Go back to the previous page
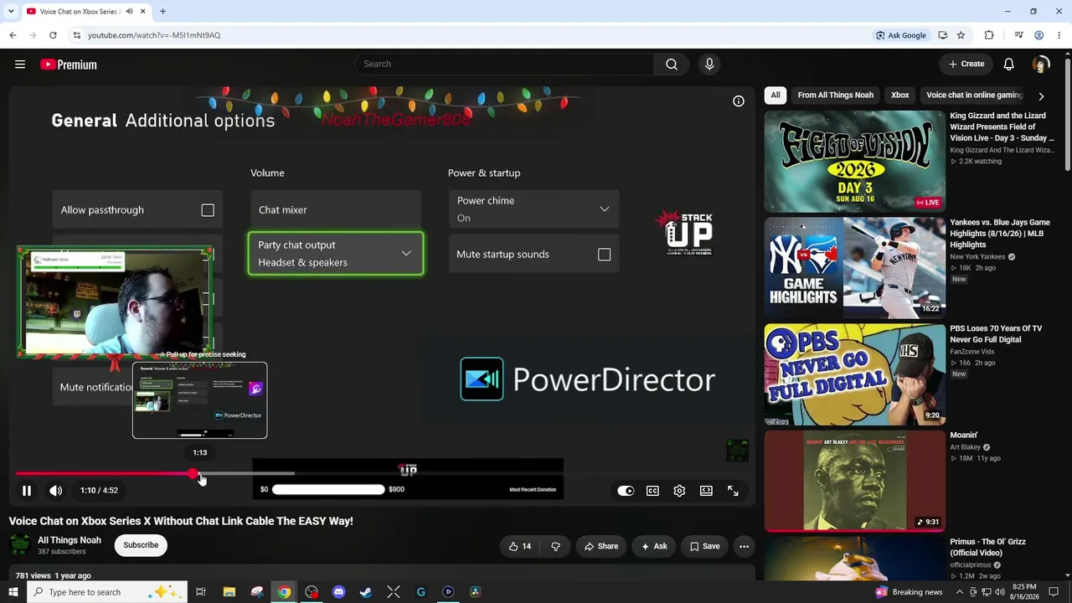This screenshot has width=1072, height=603. coord(13,35)
